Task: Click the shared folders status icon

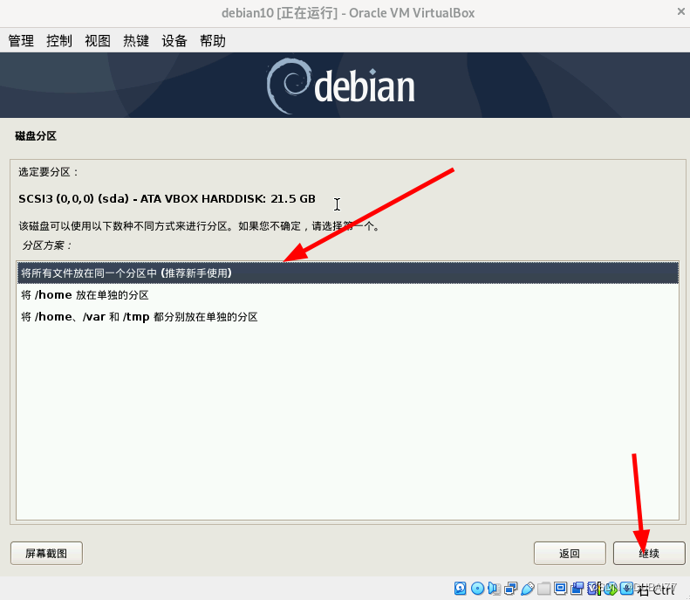Action: pos(544,588)
